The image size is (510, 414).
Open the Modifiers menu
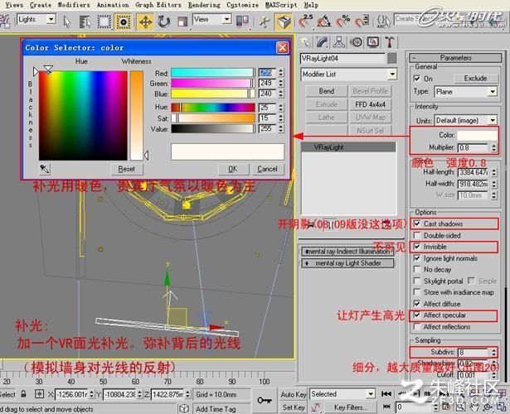[74, 5]
